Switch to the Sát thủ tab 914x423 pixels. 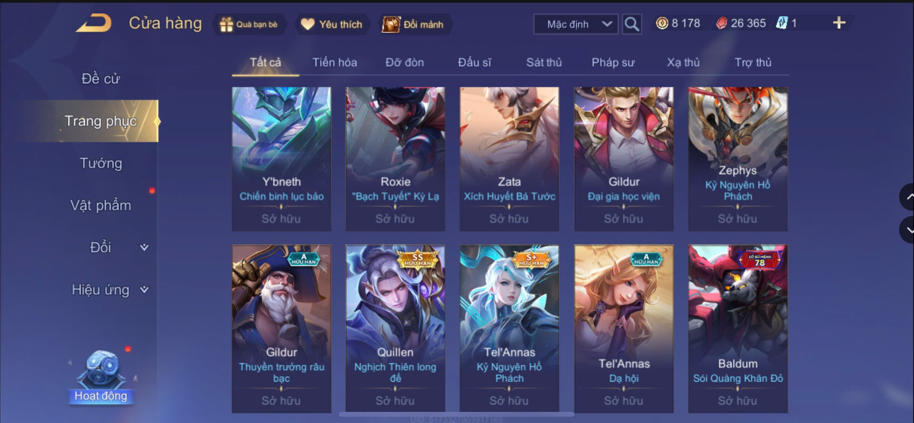pyautogui.click(x=543, y=63)
